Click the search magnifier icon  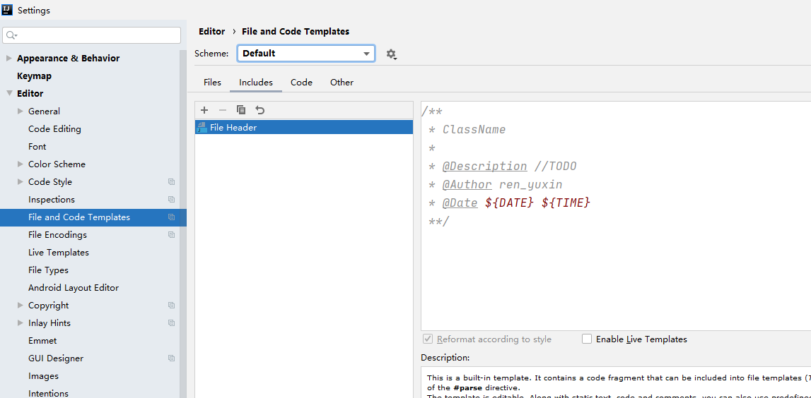11,35
